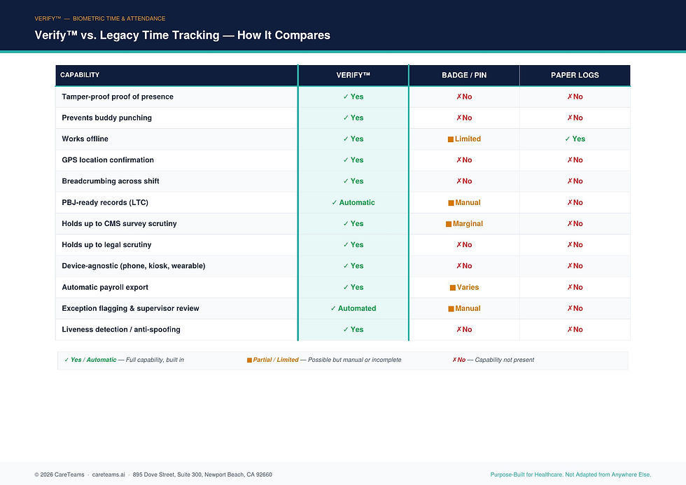686x485 pixels.
Task: Click the 'Marginal' cell for CMS survey scrutiny
Action: pos(464,223)
